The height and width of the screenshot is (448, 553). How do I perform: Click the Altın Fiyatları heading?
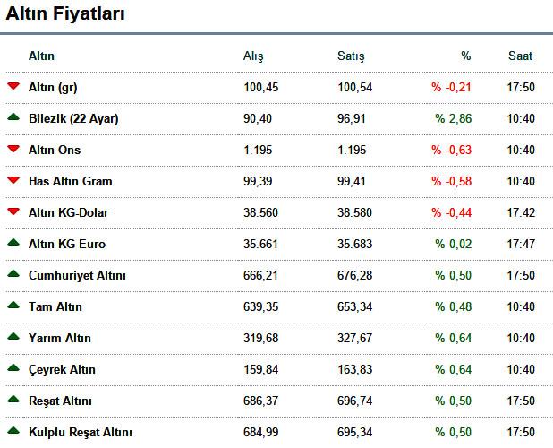coord(65,13)
